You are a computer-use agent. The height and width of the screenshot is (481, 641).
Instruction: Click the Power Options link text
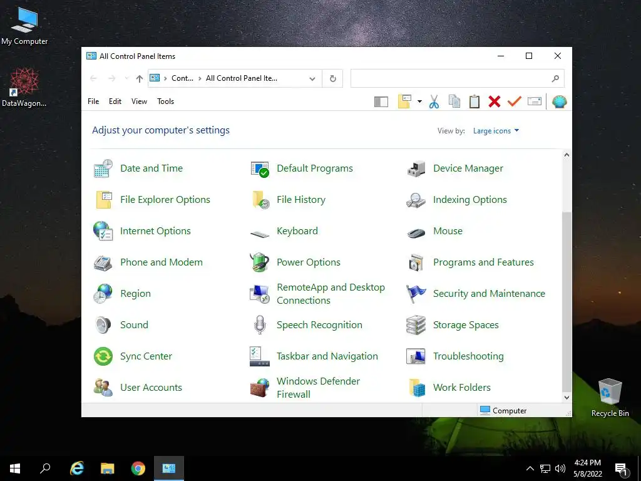(x=309, y=262)
